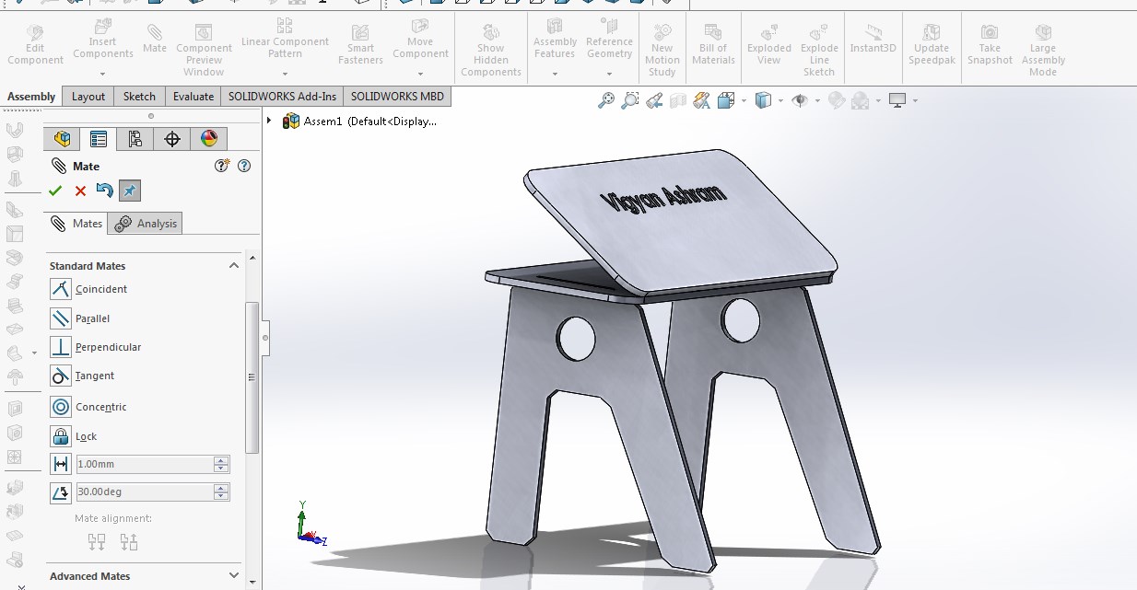Screen dimensions: 1137x590
Task: Click Take Snapshot
Action: (990, 45)
